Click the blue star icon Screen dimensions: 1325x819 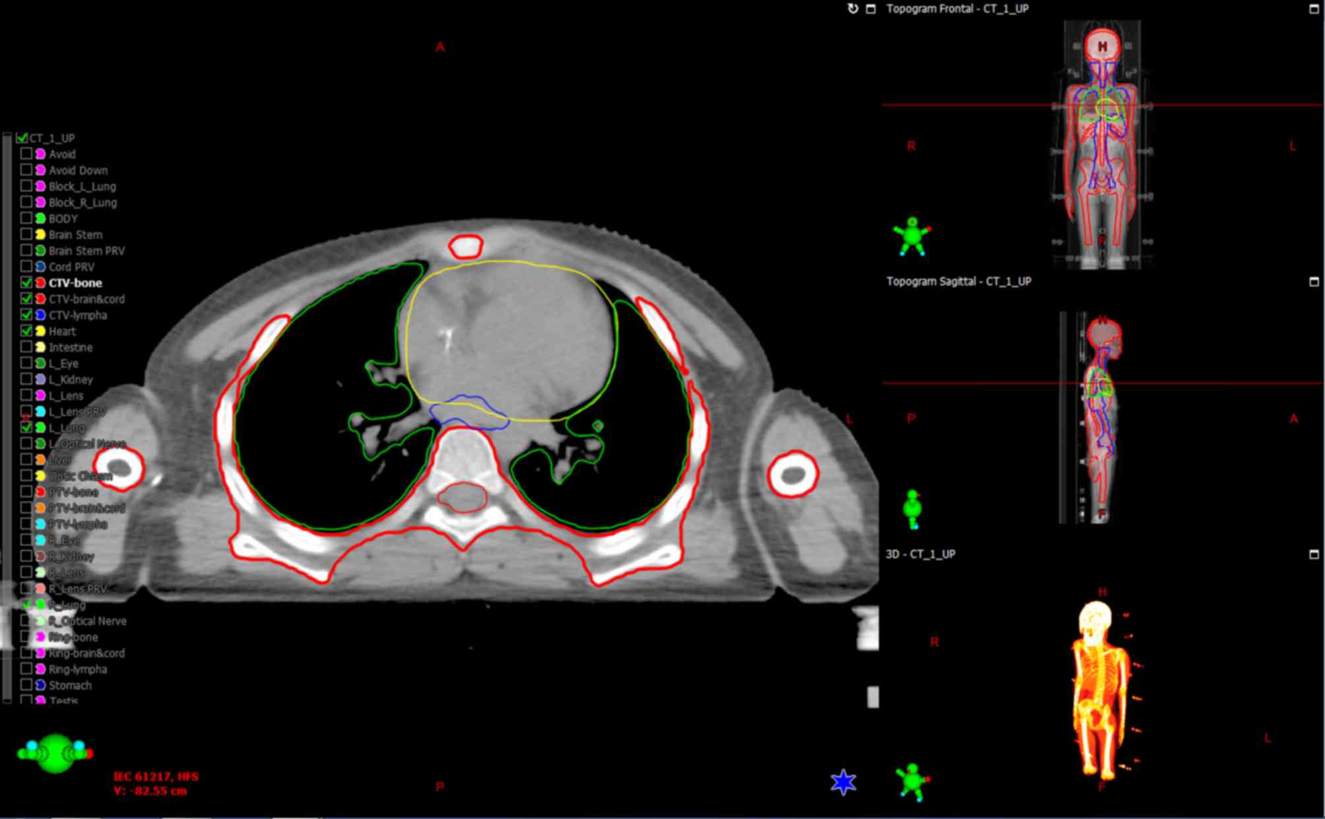843,782
